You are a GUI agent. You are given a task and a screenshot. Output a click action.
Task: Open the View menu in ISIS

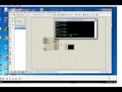[14, 12]
